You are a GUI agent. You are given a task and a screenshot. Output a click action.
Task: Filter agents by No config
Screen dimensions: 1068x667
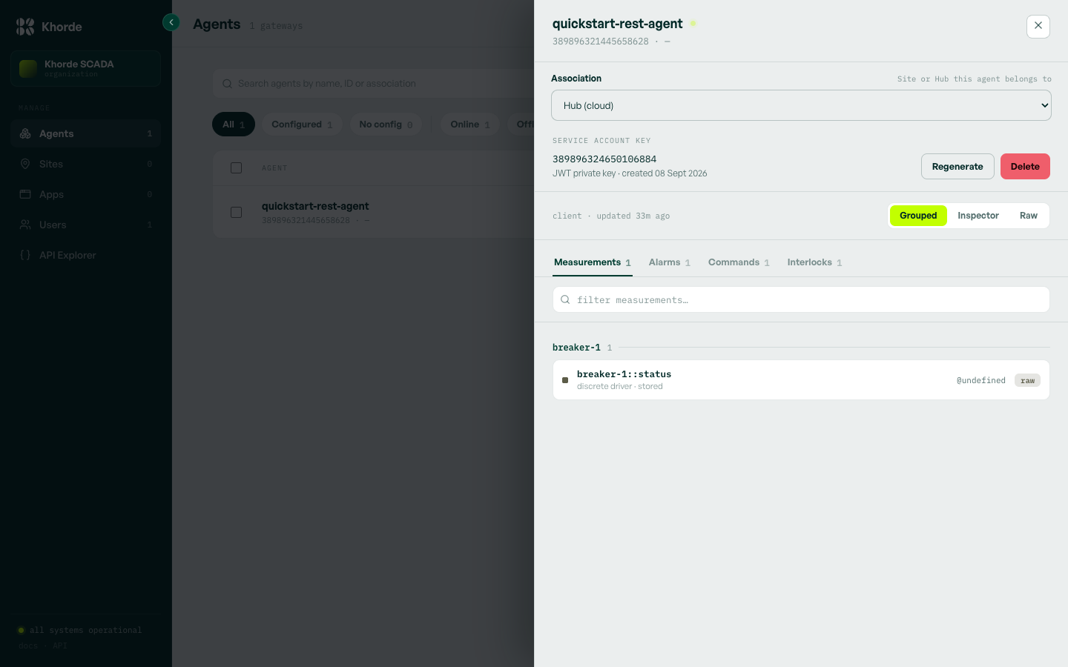click(x=386, y=125)
